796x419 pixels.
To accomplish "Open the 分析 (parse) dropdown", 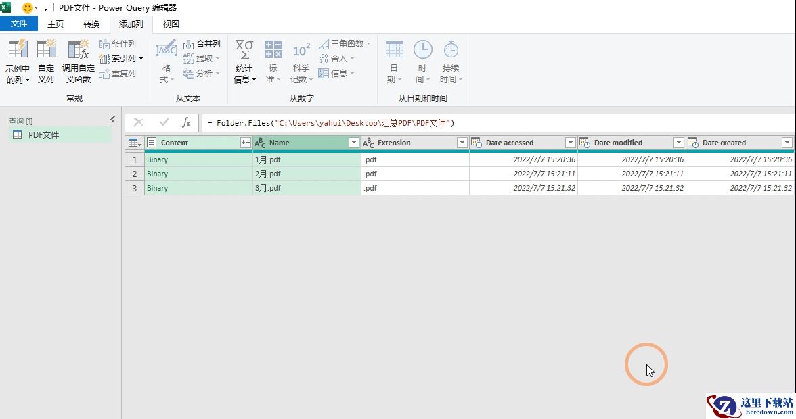I will coord(202,74).
